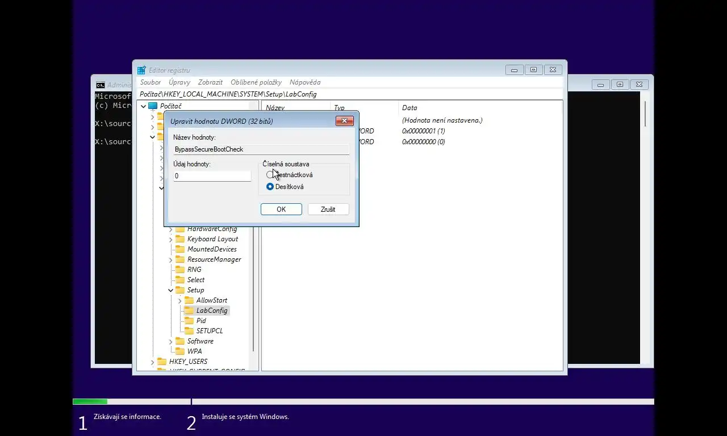Expand the HardwareConfig key
Viewport: 727px width, 436px height.
(x=170, y=229)
